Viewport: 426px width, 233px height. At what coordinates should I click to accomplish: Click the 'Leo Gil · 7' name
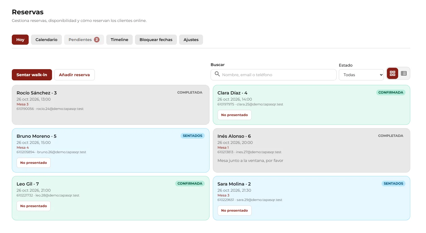[28, 184]
